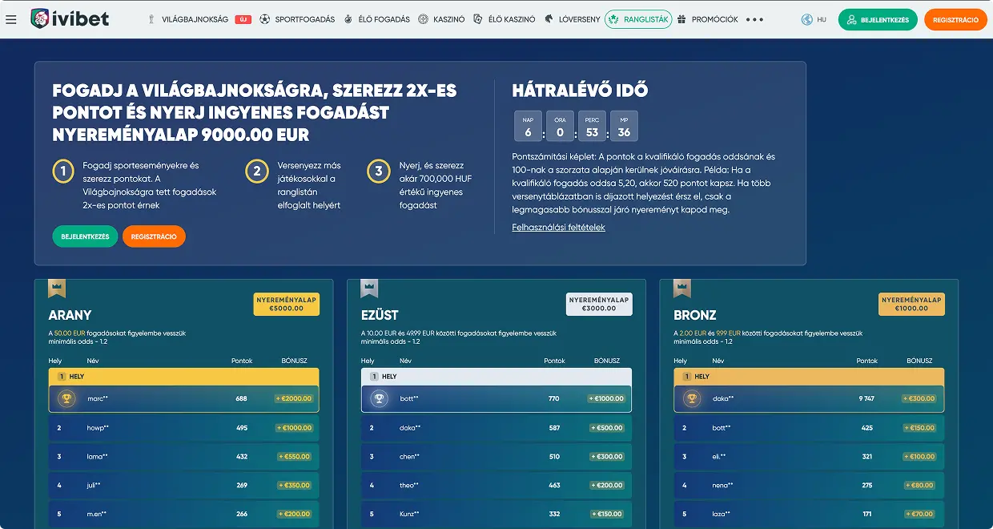Click the Bronz crown badge icon
The image size is (993, 529).
tap(681, 288)
